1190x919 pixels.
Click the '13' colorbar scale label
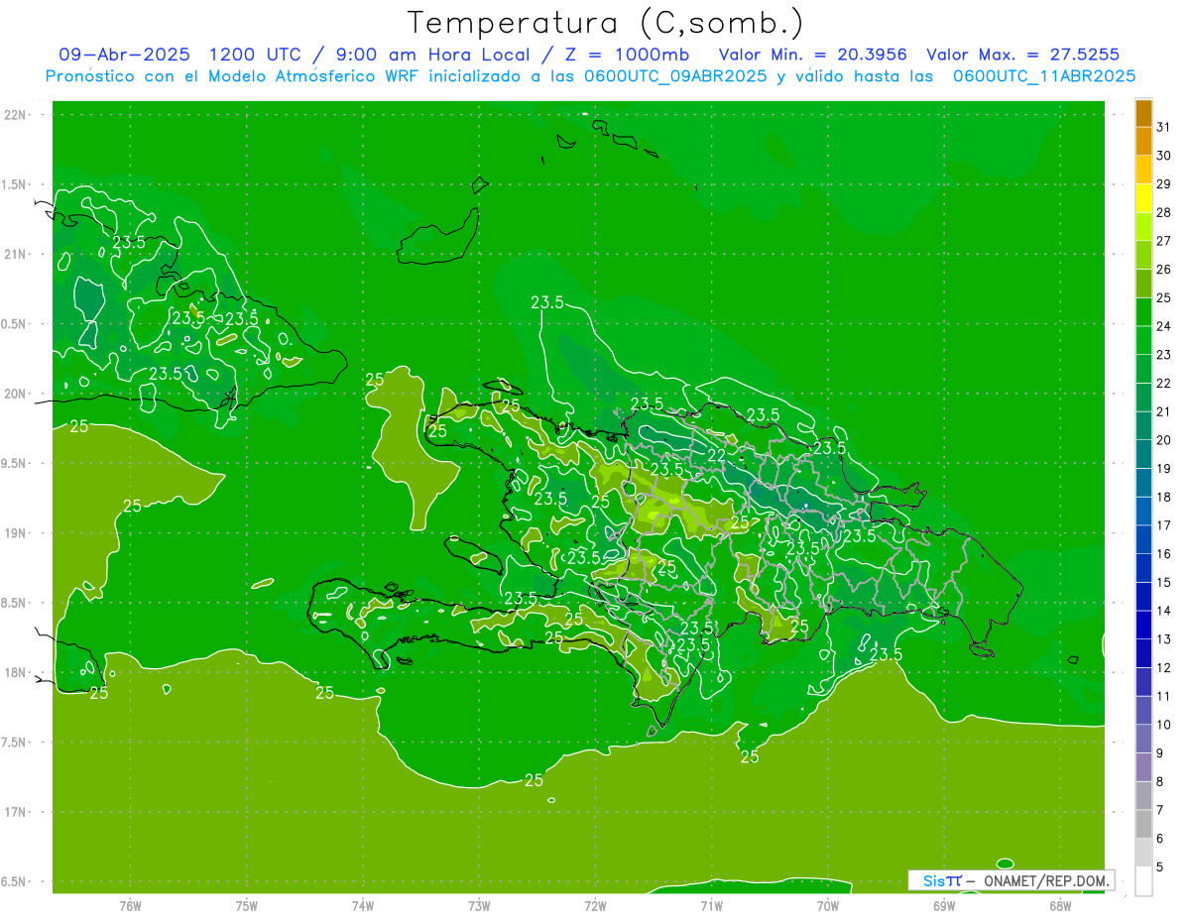tap(1164, 639)
